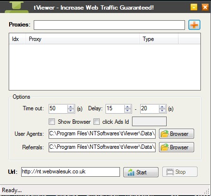Screen dimensions: 211x196
Task: Open Browser button for Referrals
Action: click(176, 147)
